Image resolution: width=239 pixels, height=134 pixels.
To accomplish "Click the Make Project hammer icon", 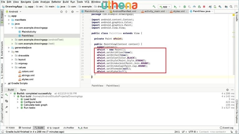I will point(154,7).
